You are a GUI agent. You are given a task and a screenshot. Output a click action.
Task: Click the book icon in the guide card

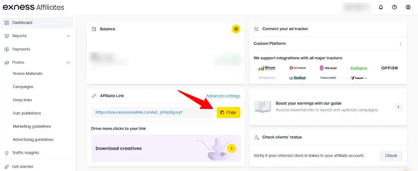262,106
